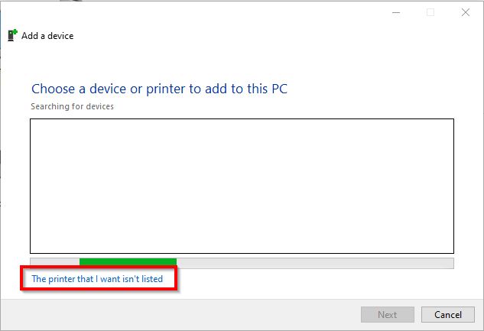Click the green segment of progress bar

[128, 262]
